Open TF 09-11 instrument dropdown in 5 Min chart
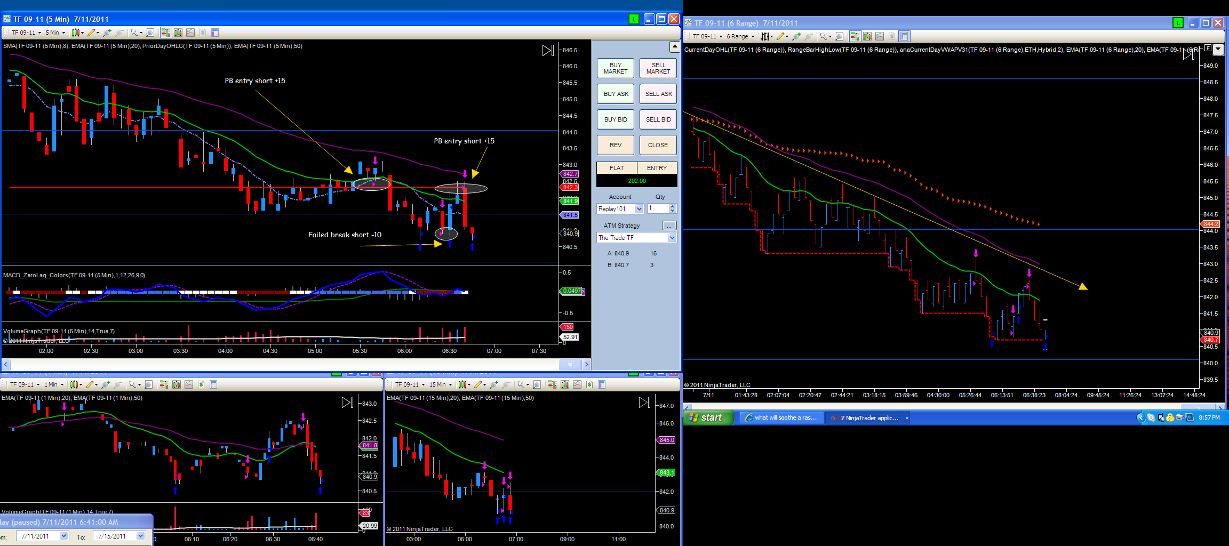 coord(26,33)
